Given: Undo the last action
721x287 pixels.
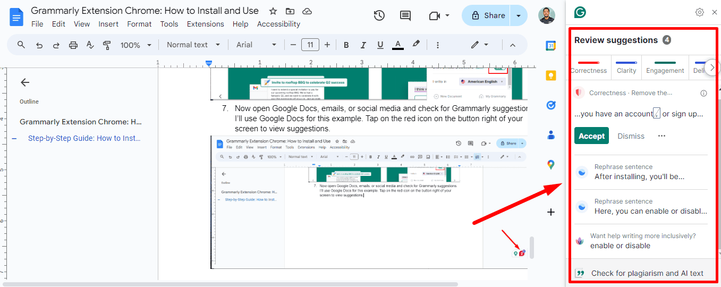Looking at the screenshot, I should [39, 45].
